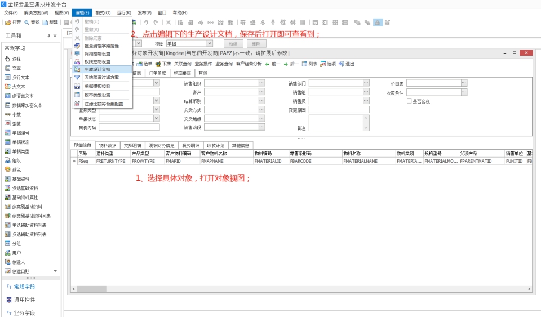
Task: Switch to the 物料数据 detail tab
Action: (x=107, y=145)
